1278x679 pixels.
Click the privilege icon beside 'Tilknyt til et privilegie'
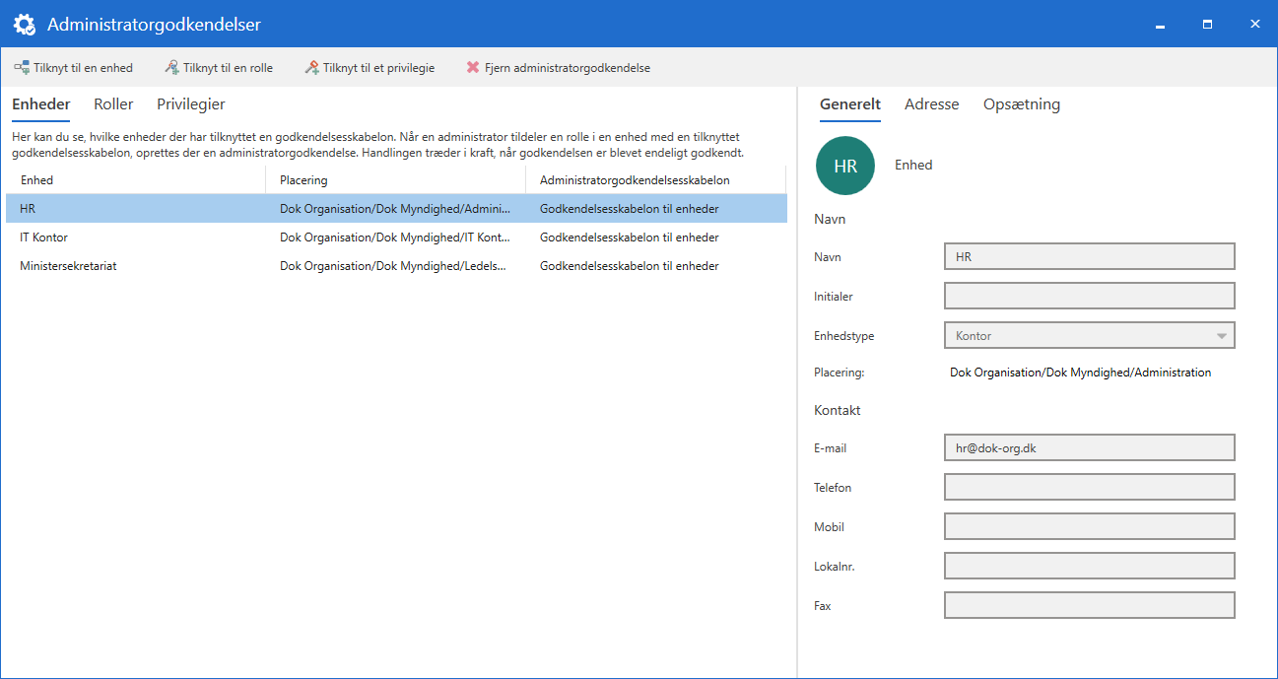tap(311, 68)
